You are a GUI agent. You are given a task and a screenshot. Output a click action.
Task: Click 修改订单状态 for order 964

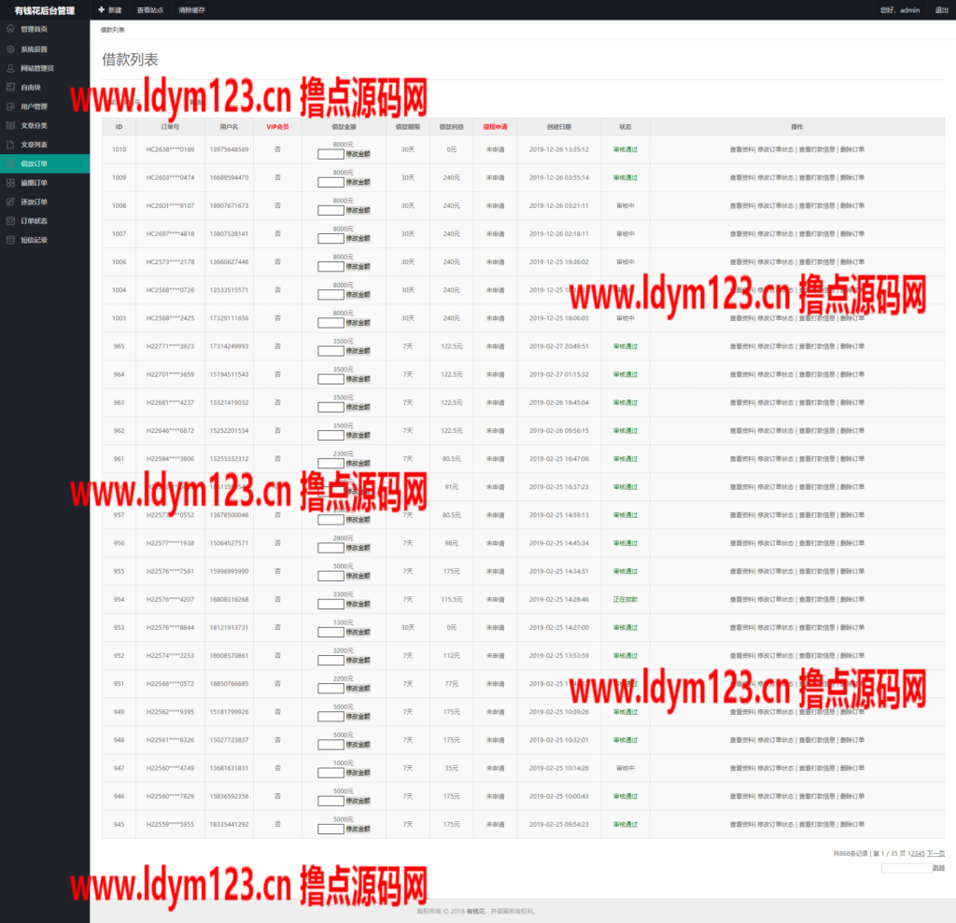(x=776, y=374)
